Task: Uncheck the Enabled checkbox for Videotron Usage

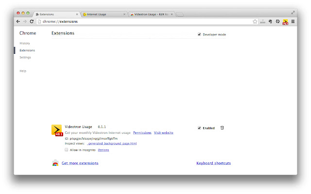Action: tap(199, 128)
